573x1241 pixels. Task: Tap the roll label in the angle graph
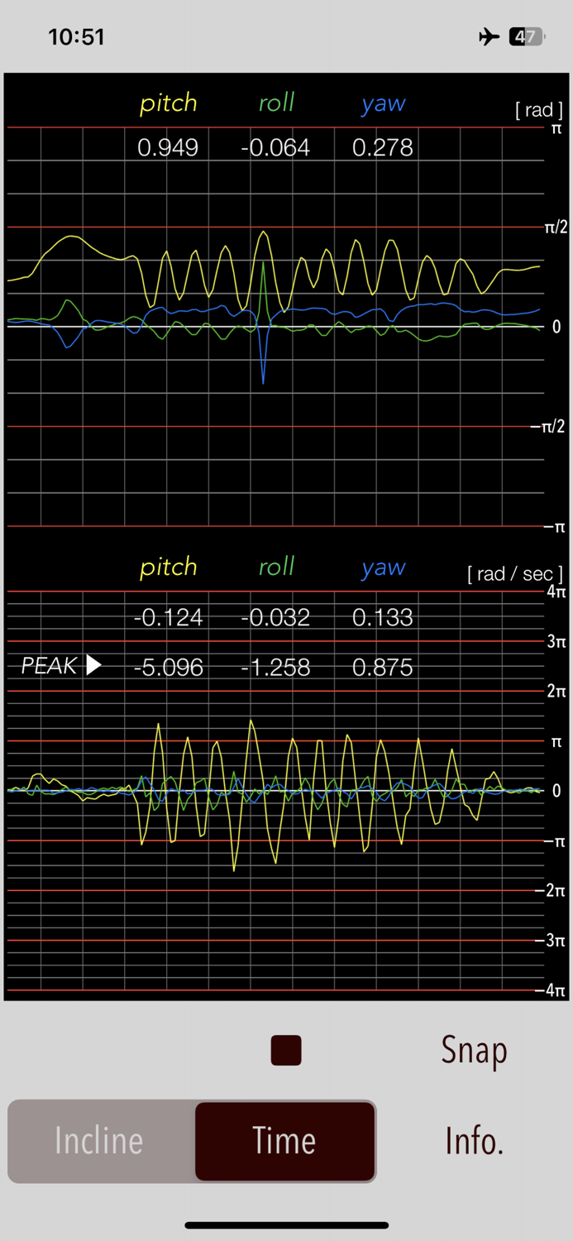[x=276, y=103]
